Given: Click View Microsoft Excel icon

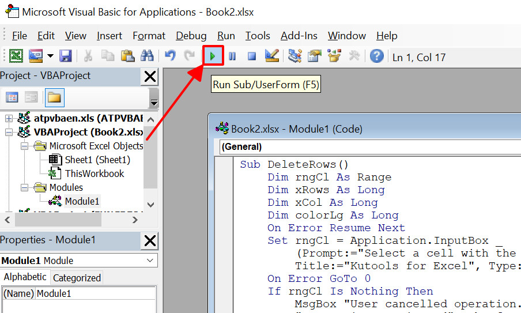Looking at the screenshot, I should (16, 56).
